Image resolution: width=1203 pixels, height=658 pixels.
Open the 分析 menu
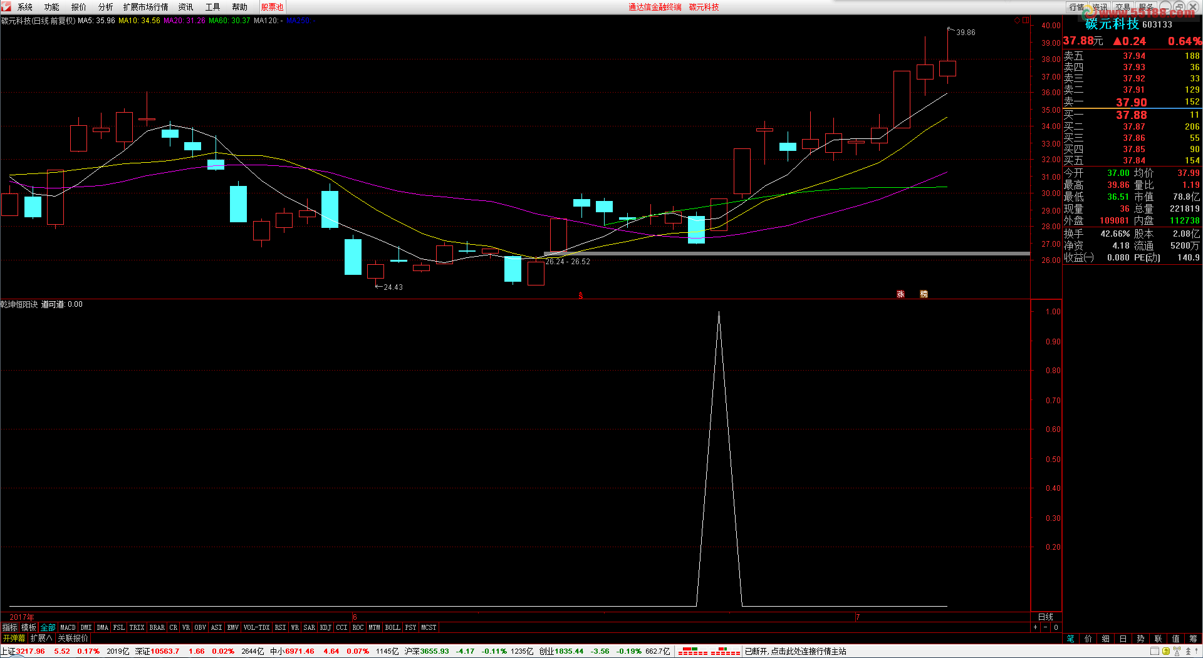106,7
